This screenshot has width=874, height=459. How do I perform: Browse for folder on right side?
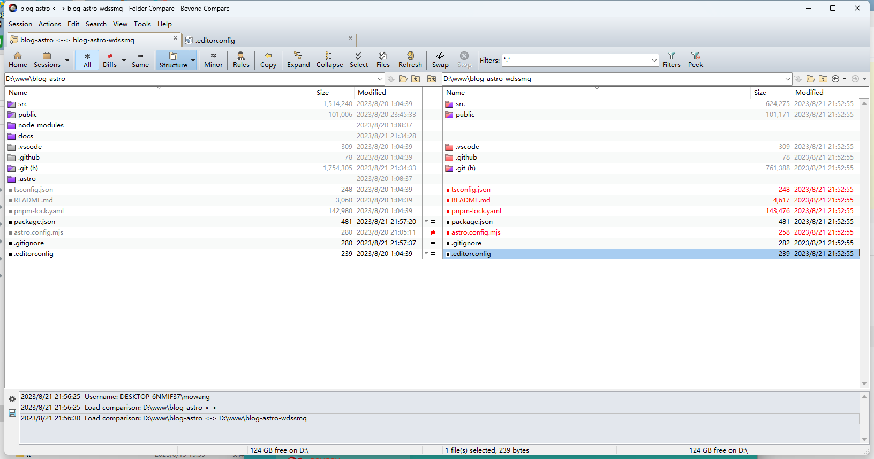pyautogui.click(x=810, y=79)
